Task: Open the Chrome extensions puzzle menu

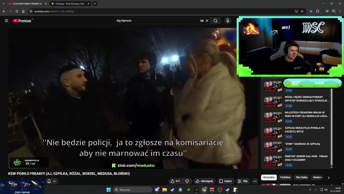Action: 317,11
